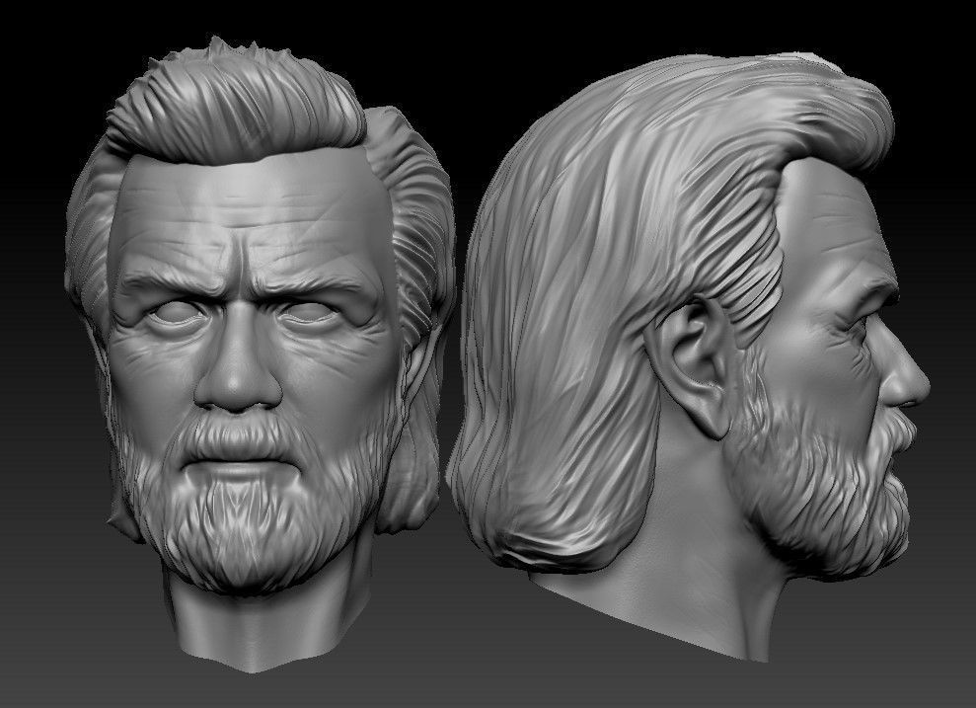The image size is (976, 708).
Task: Select the front-facing bearded head sculpt
Action: [x=259, y=354]
